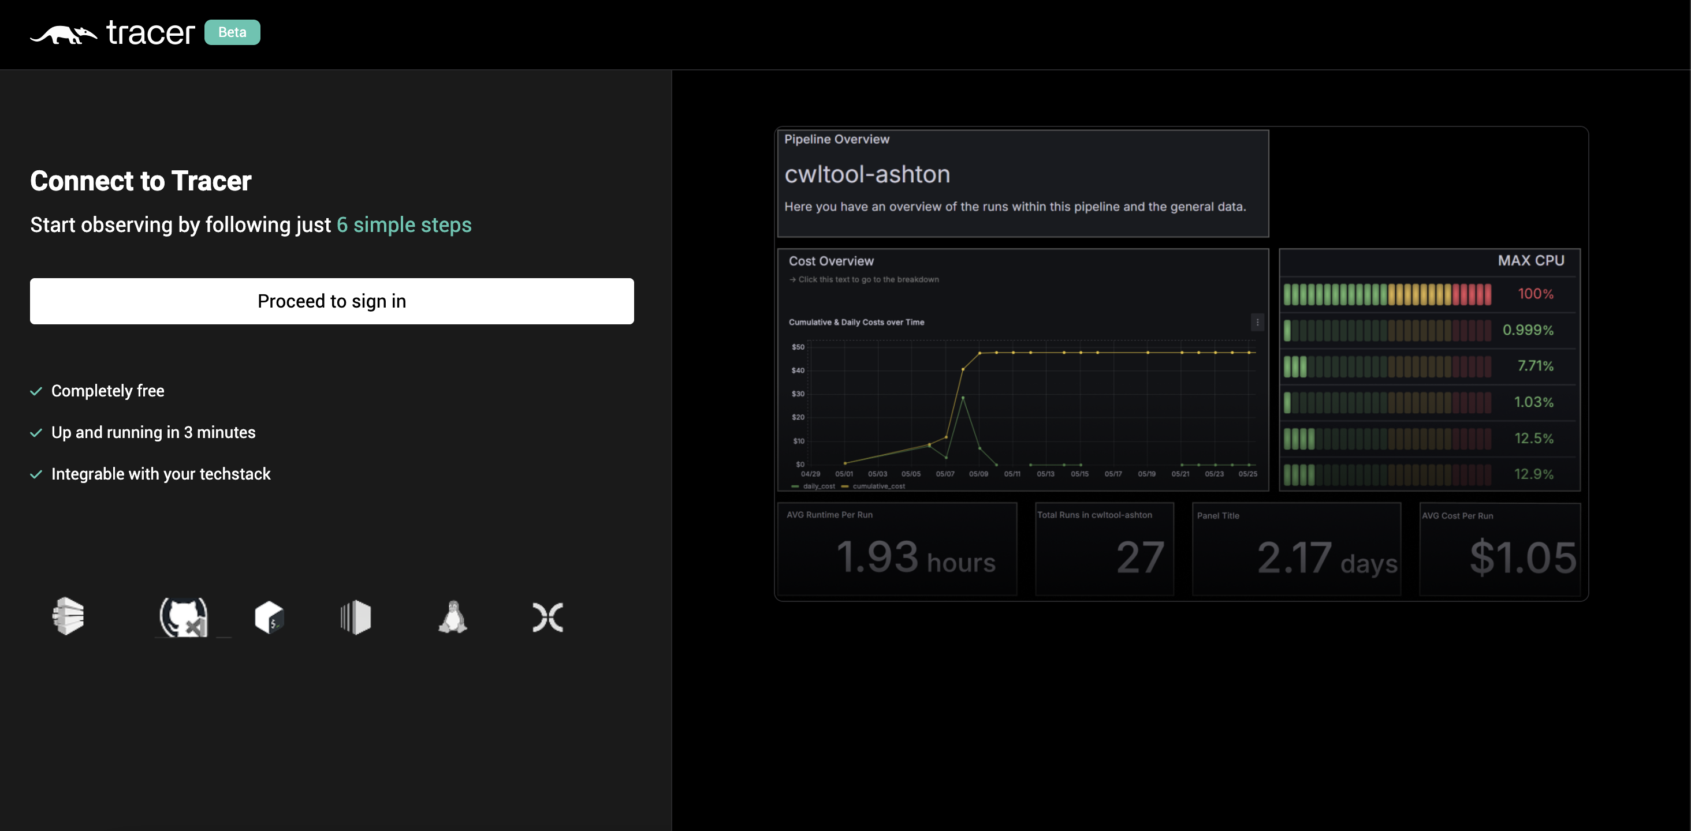Viewport: 1691px width, 831px height.
Task: Click the AWS Batch stacked-layers icon
Action: (68, 616)
